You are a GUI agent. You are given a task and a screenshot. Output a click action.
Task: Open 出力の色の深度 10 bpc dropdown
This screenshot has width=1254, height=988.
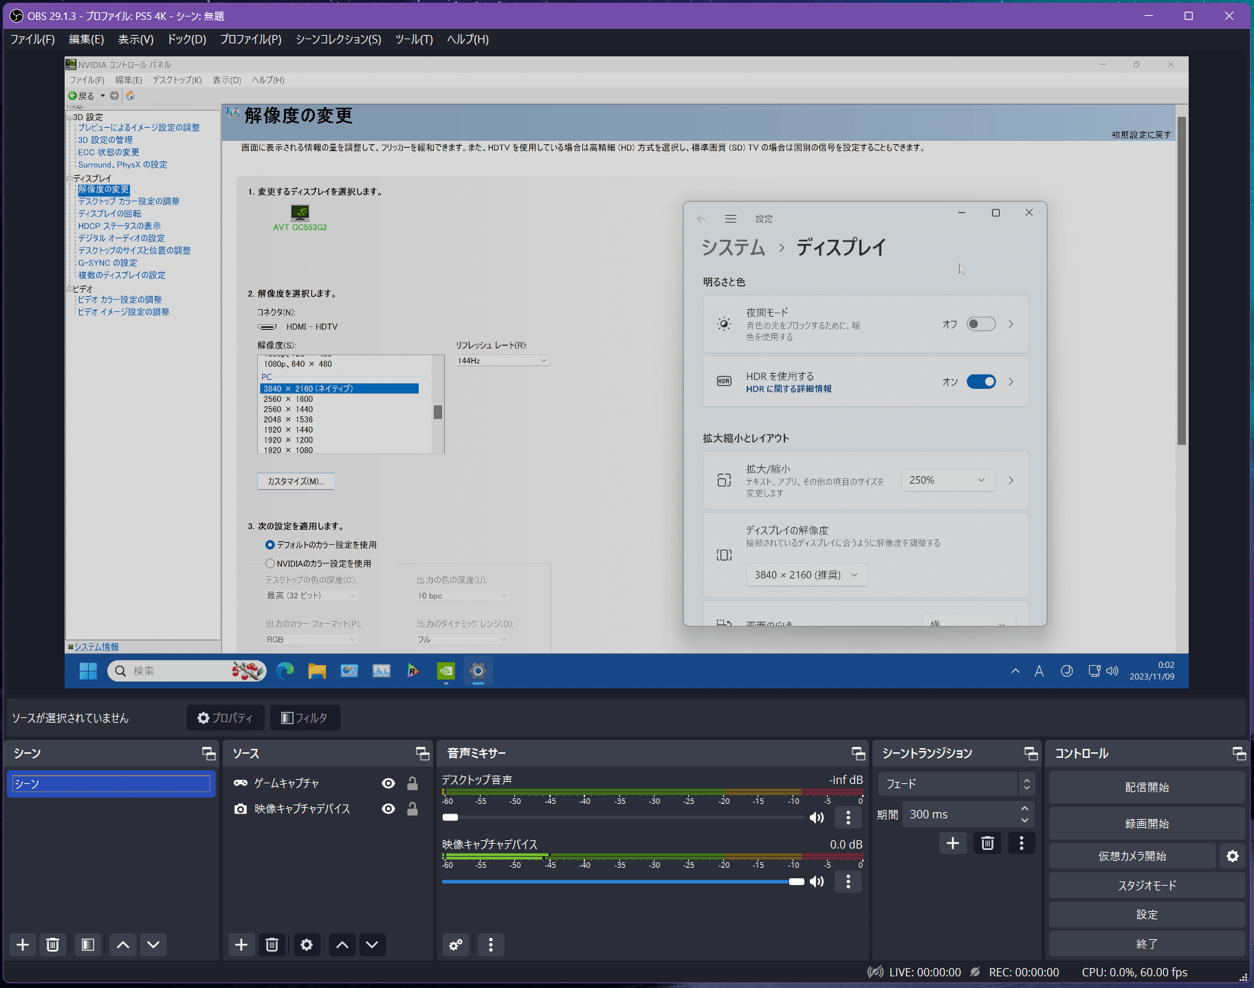[x=463, y=596]
